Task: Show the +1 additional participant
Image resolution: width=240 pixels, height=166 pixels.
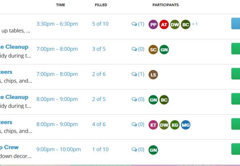Action: coord(195,24)
